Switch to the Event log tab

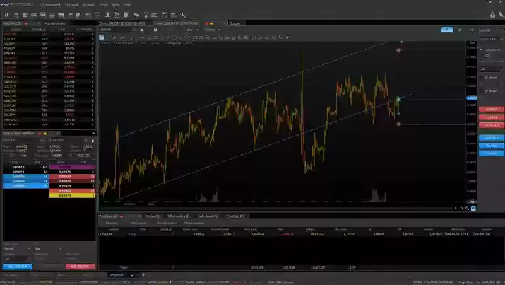pos(235,216)
